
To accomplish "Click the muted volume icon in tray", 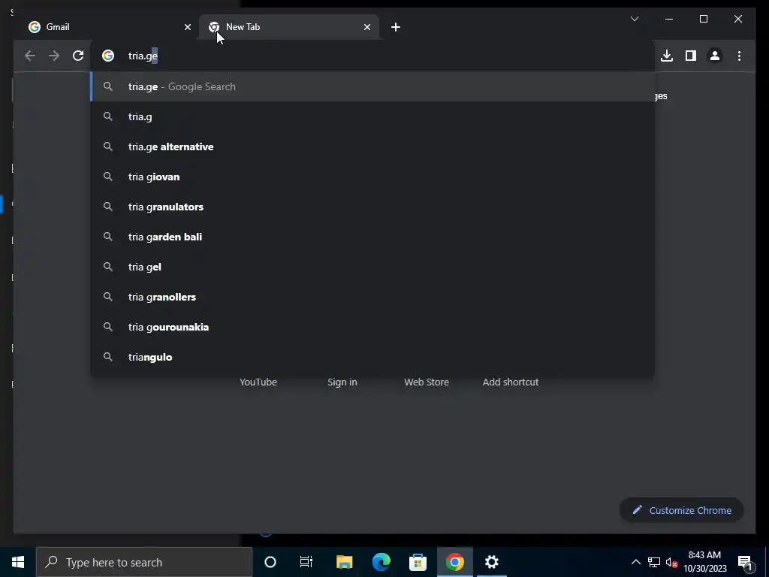I will (671, 562).
